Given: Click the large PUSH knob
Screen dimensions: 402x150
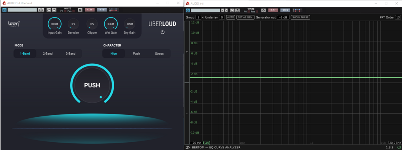Looking at the screenshot, I should (92, 85).
